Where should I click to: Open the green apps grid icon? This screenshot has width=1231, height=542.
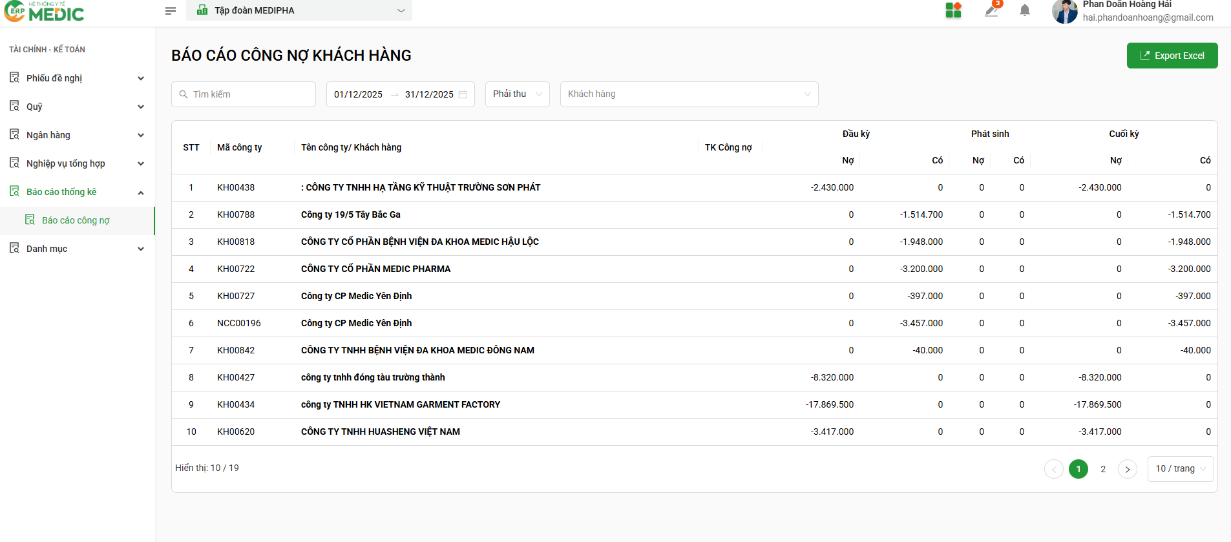(953, 10)
